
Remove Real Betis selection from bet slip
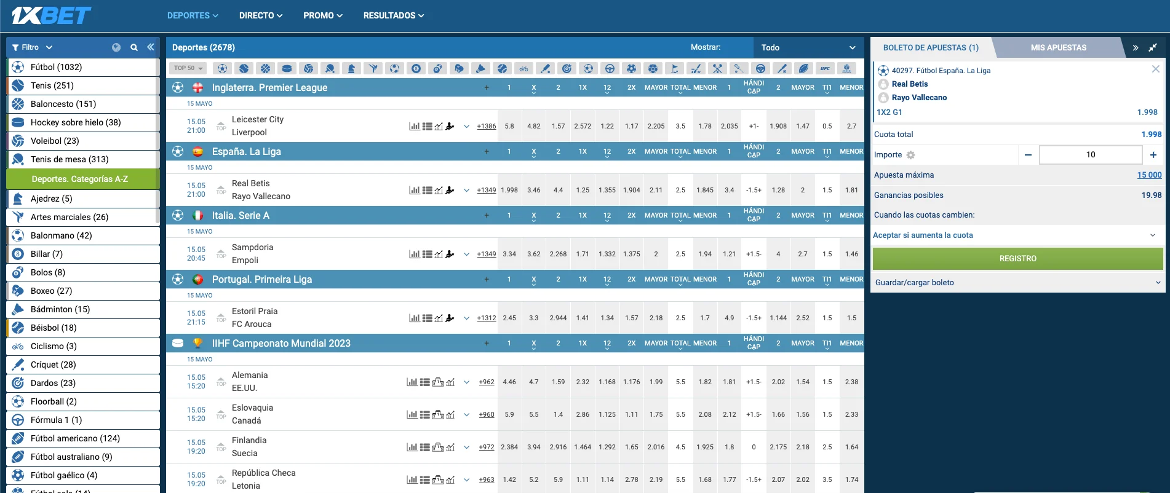point(1155,69)
